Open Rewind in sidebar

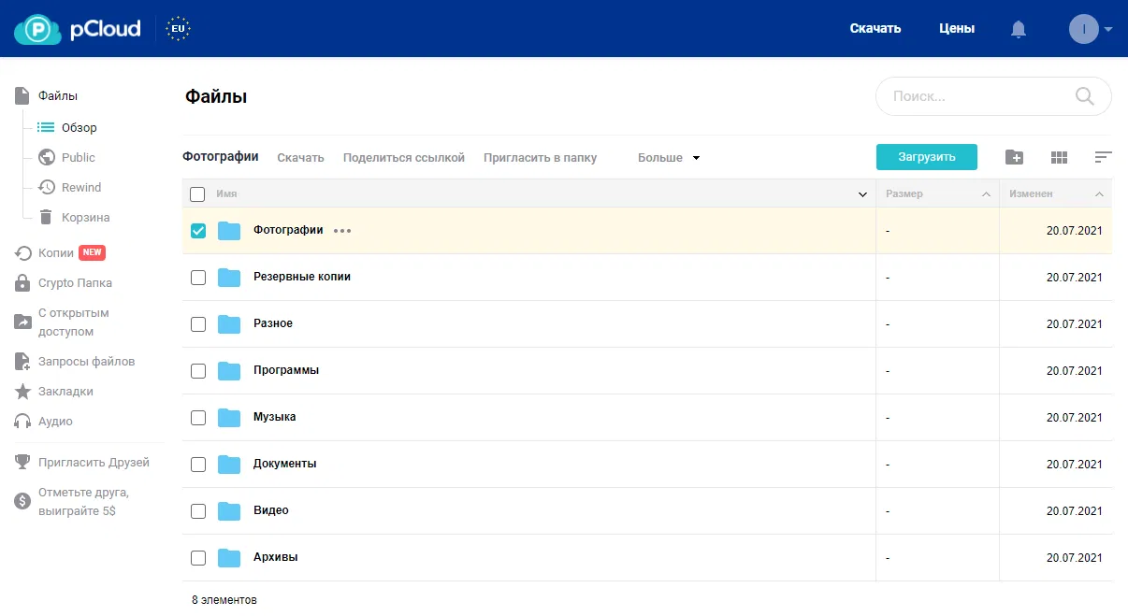(x=69, y=187)
